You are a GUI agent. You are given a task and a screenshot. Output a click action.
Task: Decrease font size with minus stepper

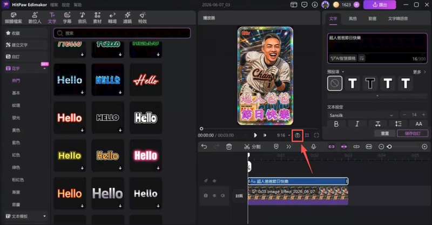point(404,114)
